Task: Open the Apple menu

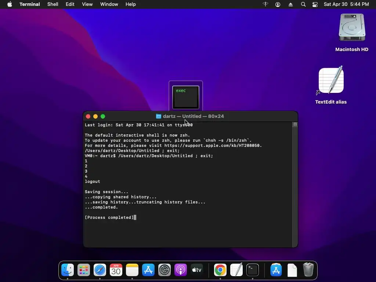Action: tap(10, 4)
